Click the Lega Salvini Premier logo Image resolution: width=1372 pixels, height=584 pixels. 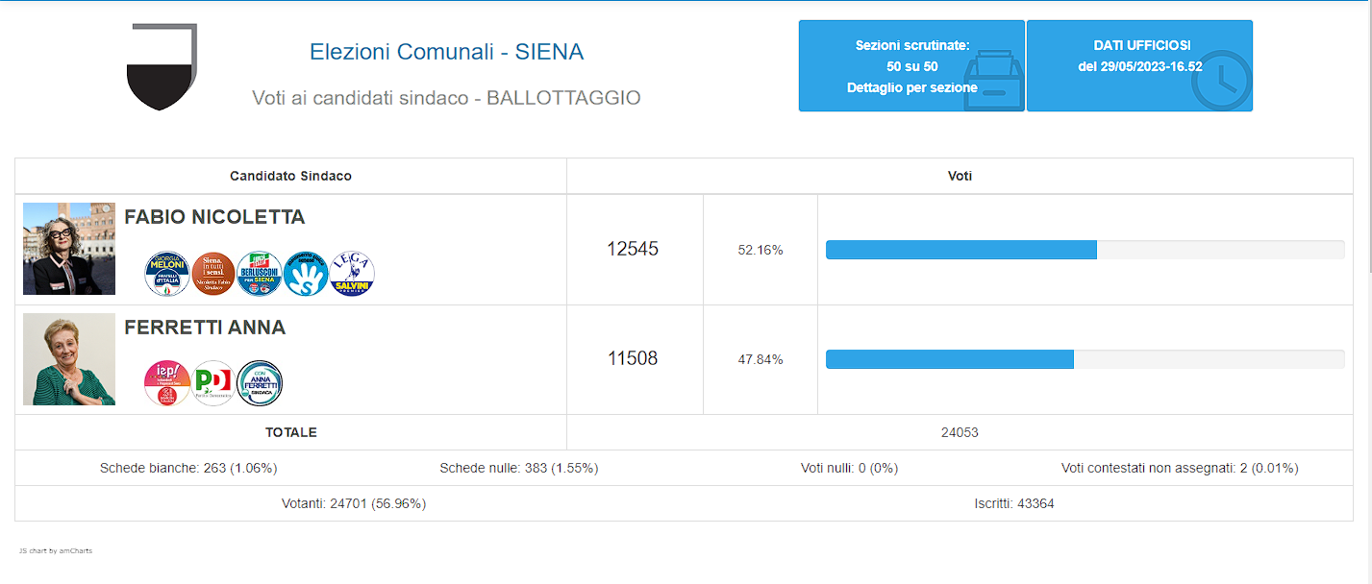tap(351, 274)
